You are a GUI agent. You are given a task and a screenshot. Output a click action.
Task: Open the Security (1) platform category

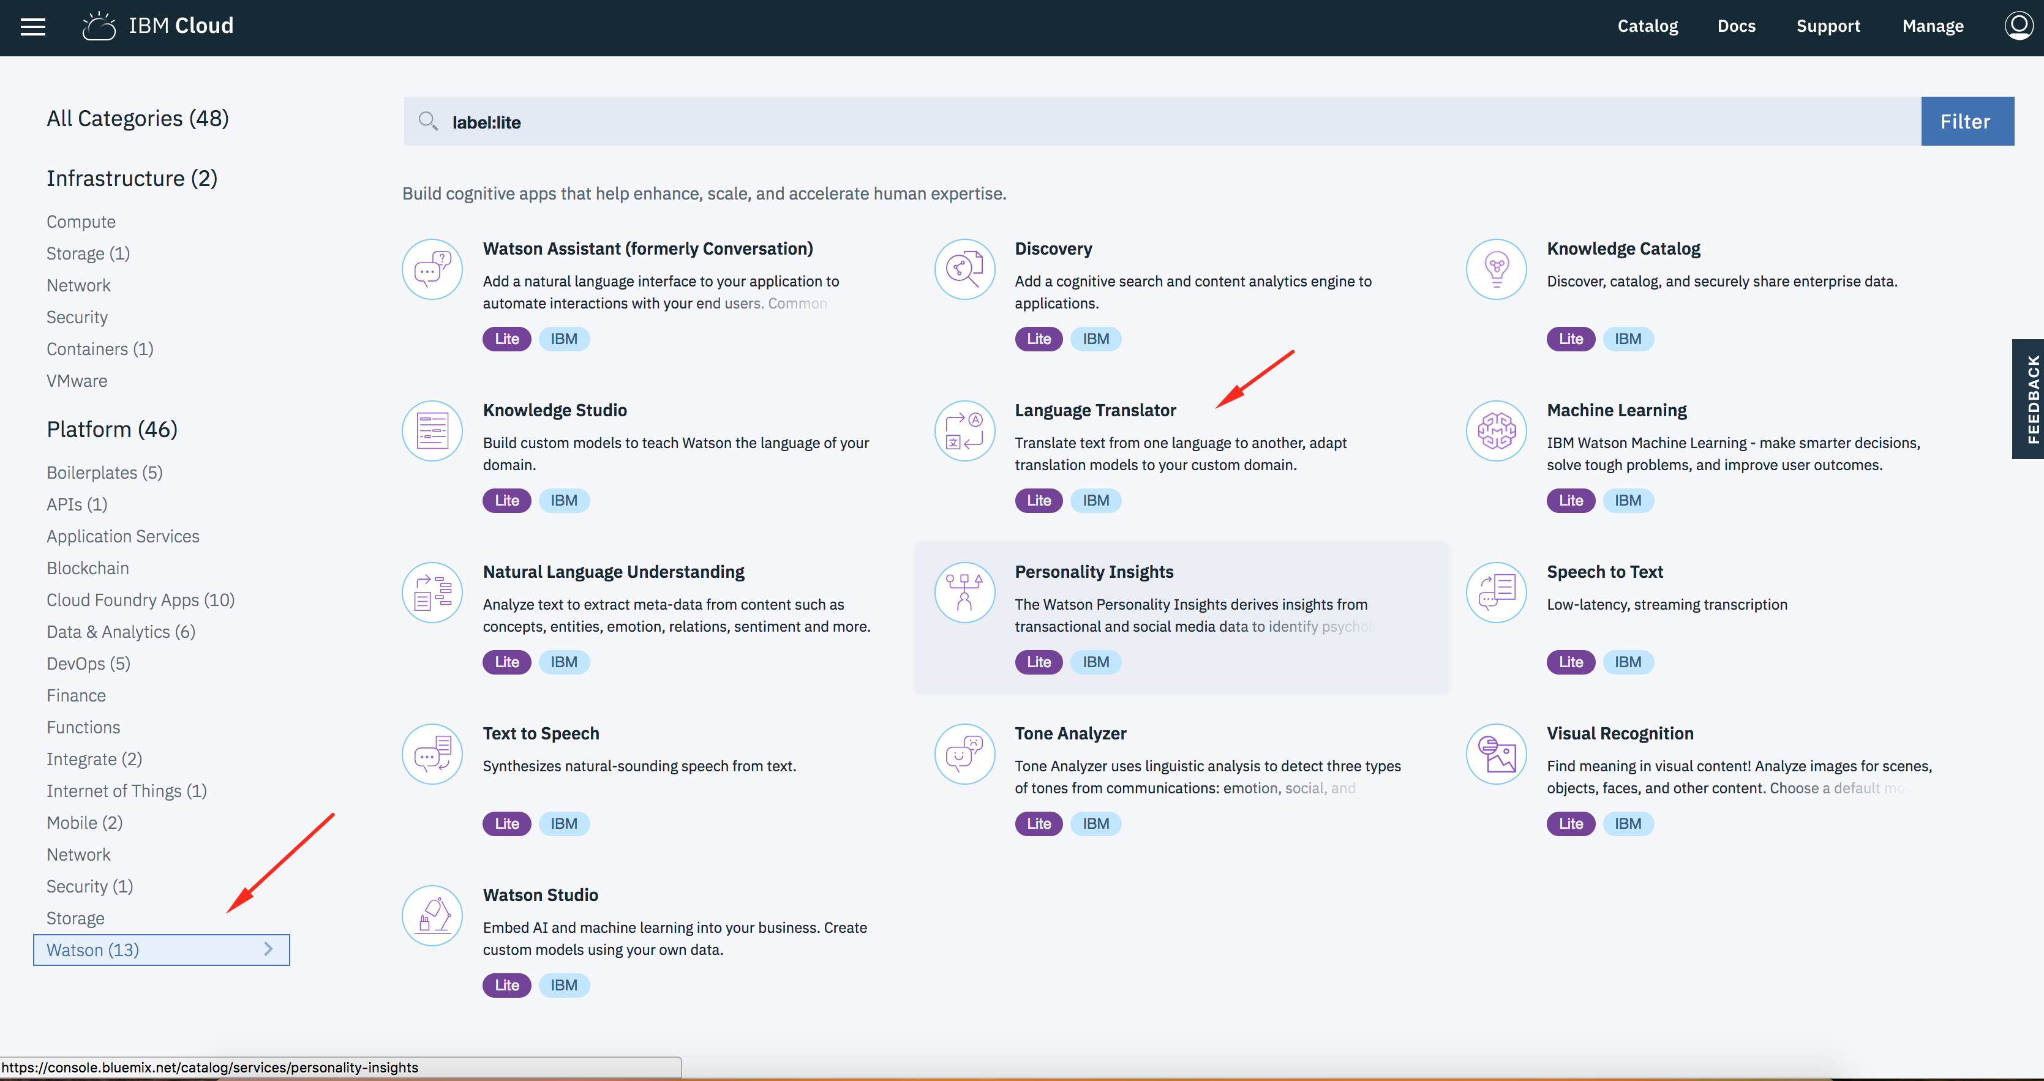pyautogui.click(x=89, y=886)
